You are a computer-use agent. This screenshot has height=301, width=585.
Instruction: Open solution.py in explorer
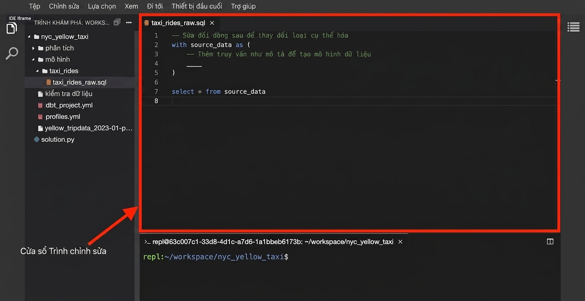58,139
